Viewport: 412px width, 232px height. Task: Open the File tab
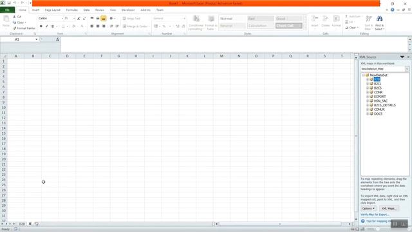pos(7,10)
